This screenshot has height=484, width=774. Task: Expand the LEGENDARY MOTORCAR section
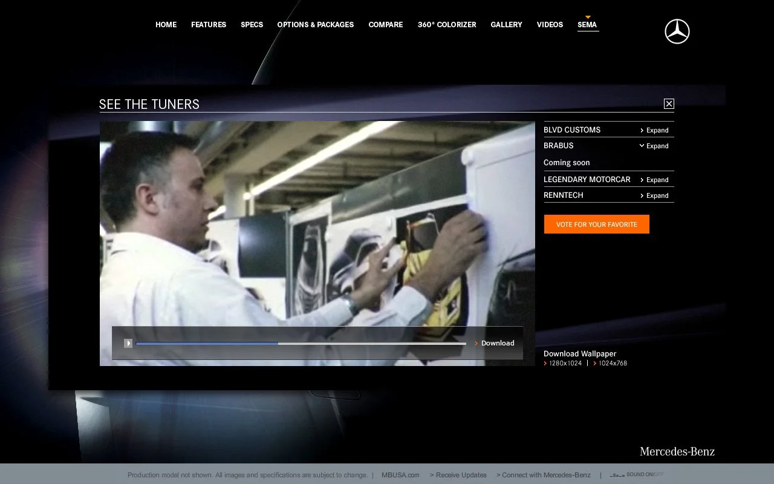654,180
